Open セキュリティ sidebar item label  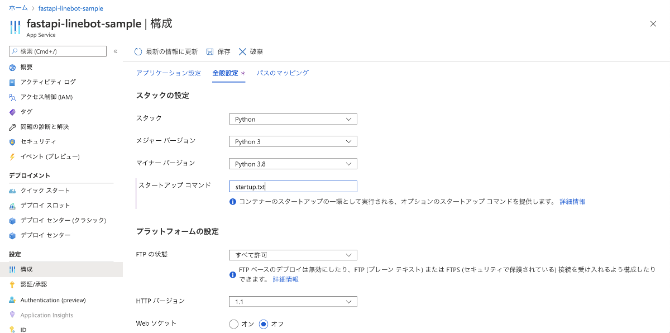point(38,142)
